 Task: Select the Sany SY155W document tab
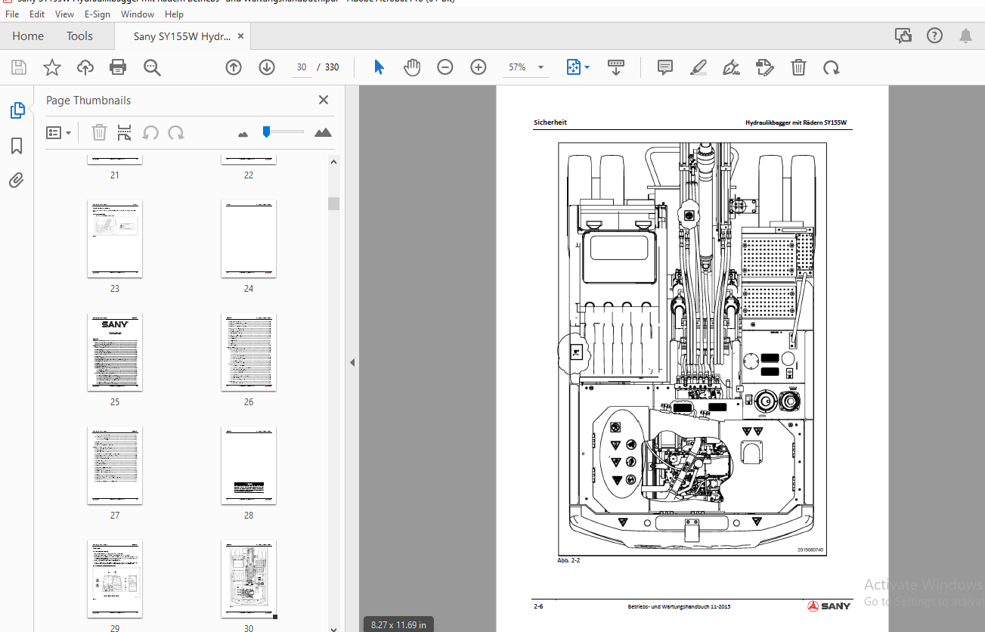coord(181,36)
